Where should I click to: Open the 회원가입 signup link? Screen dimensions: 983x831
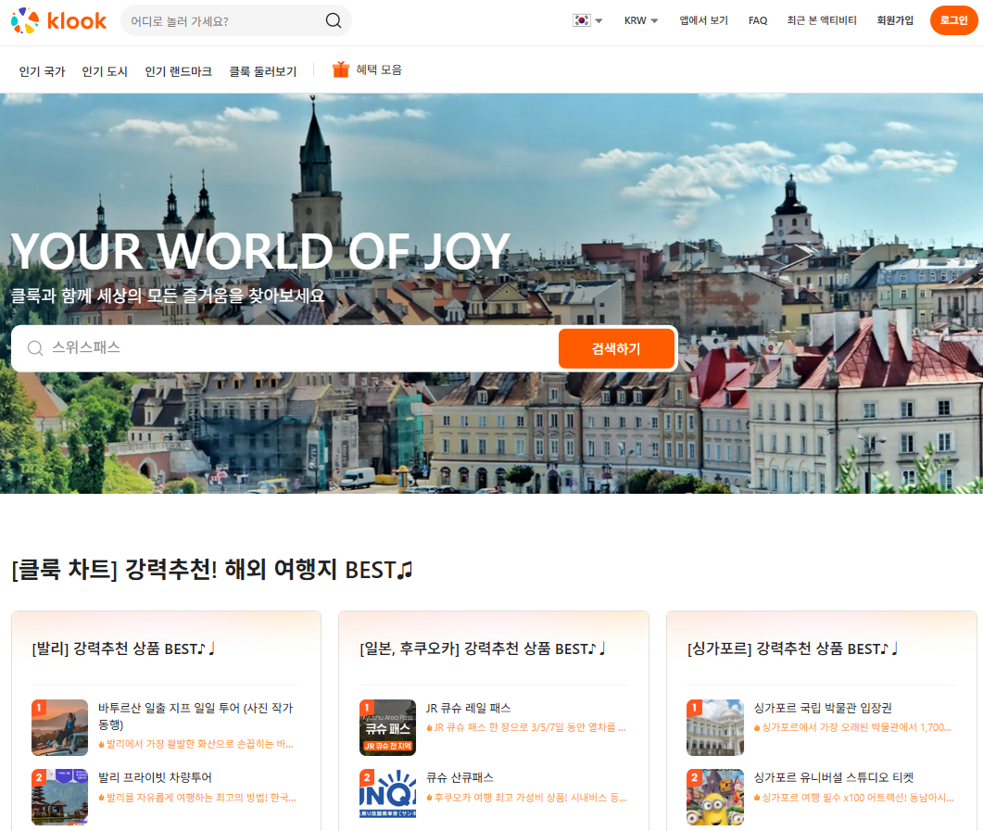point(893,19)
